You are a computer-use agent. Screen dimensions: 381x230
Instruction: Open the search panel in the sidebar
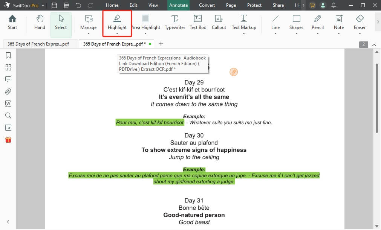click(x=8, y=116)
